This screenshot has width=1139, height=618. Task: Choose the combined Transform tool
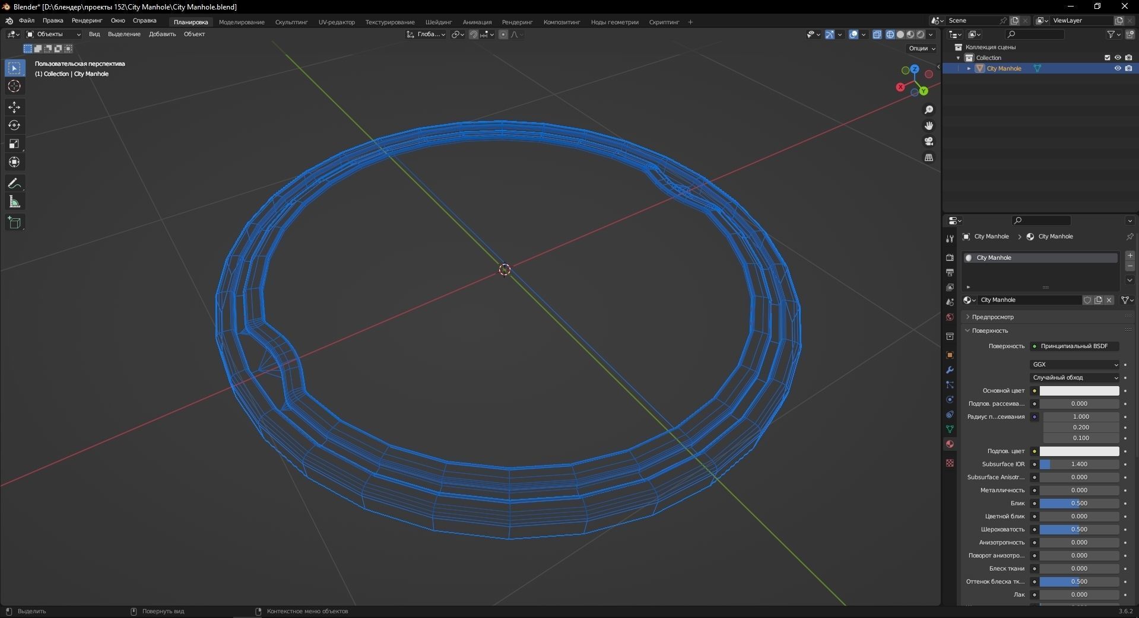(14, 163)
